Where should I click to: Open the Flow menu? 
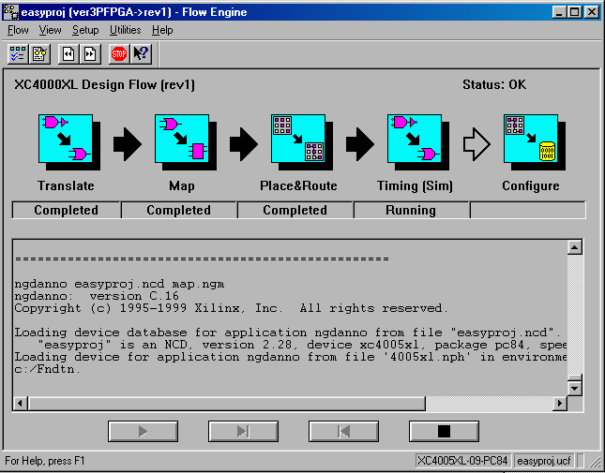point(18,30)
